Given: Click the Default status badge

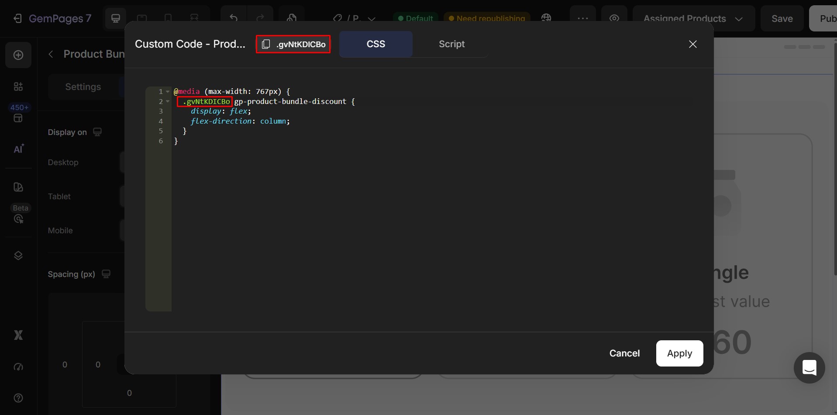Looking at the screenshot, I should coord(415,18).
